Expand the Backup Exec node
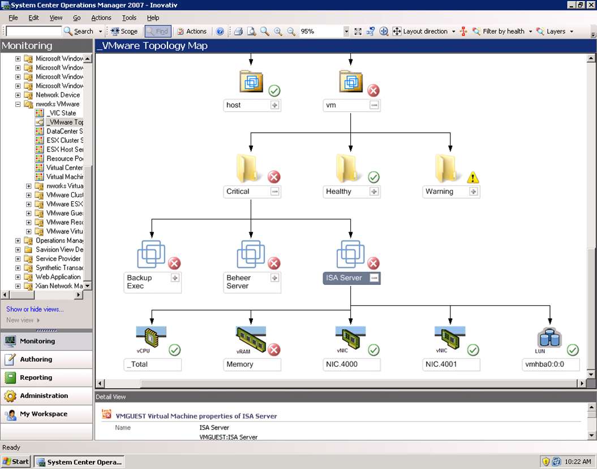 (x=175, y=278)
